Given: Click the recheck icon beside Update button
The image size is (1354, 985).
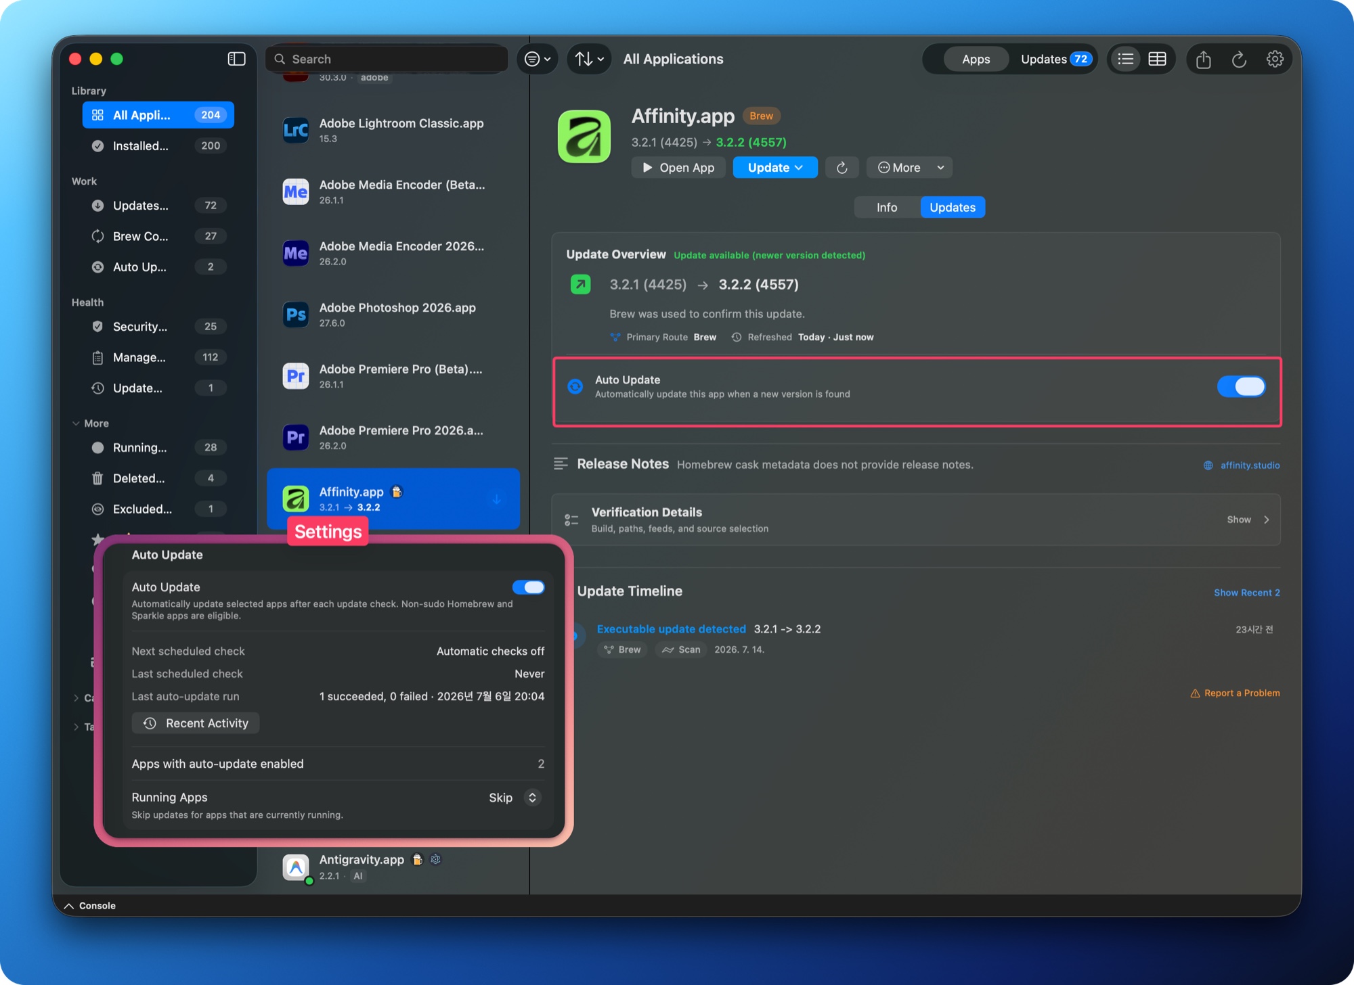Looking at the screenshot, I should click(x=842, y=168).
